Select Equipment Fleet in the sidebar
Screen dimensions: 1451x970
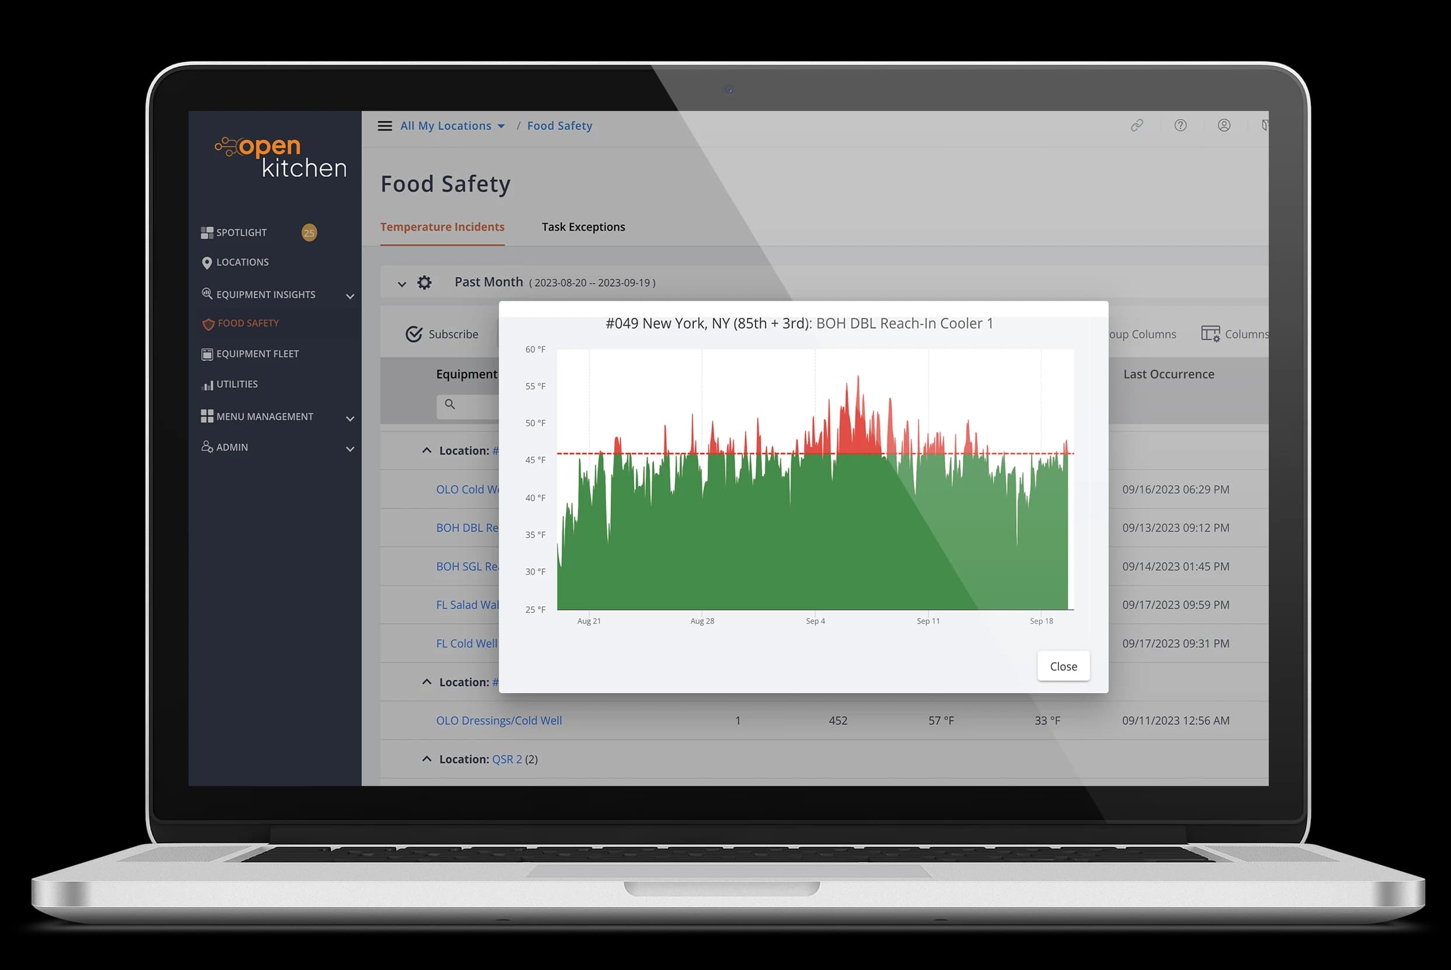258,354
